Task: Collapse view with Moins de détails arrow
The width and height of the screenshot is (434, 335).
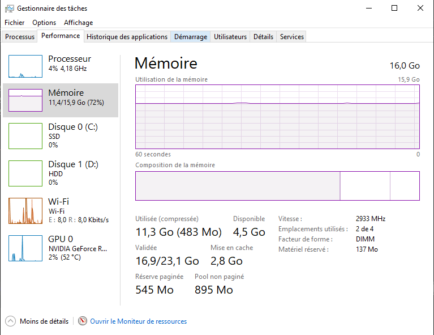Action: pos(11,321)
